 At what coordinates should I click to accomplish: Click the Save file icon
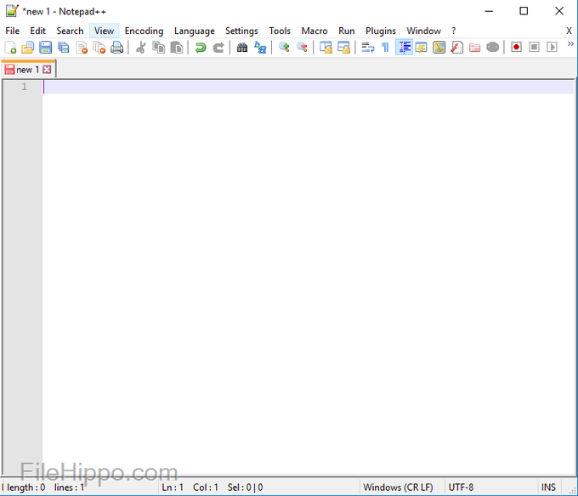[x=45, y=48]
